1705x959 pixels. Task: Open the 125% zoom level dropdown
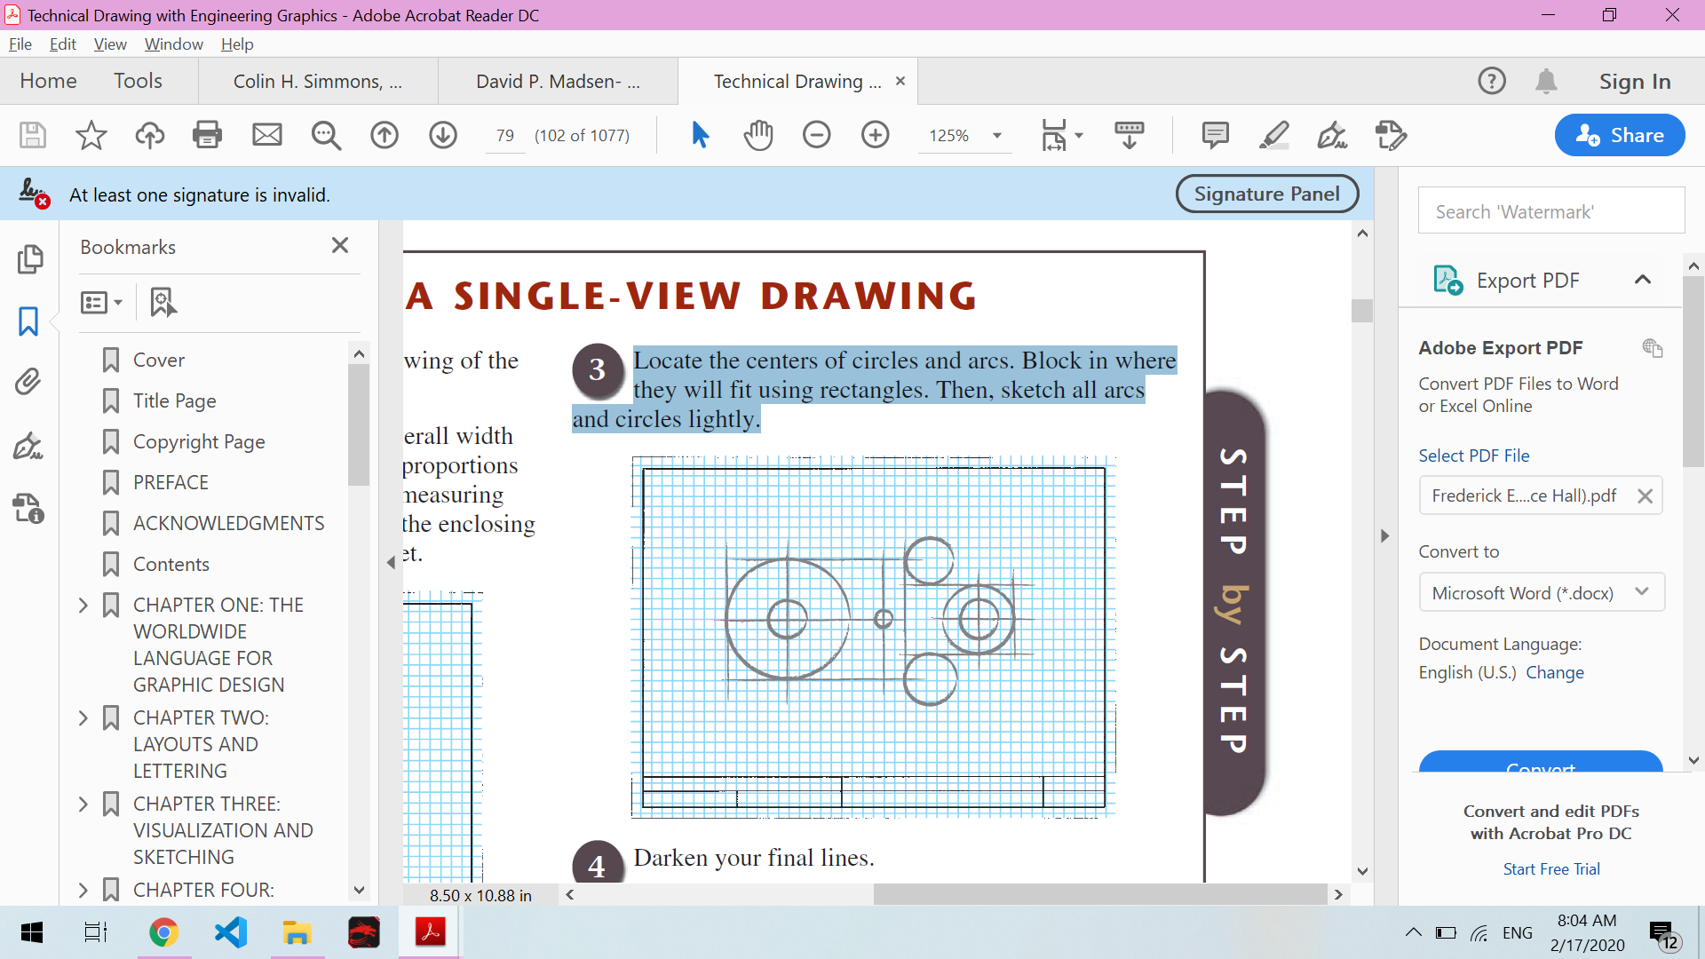996,136
